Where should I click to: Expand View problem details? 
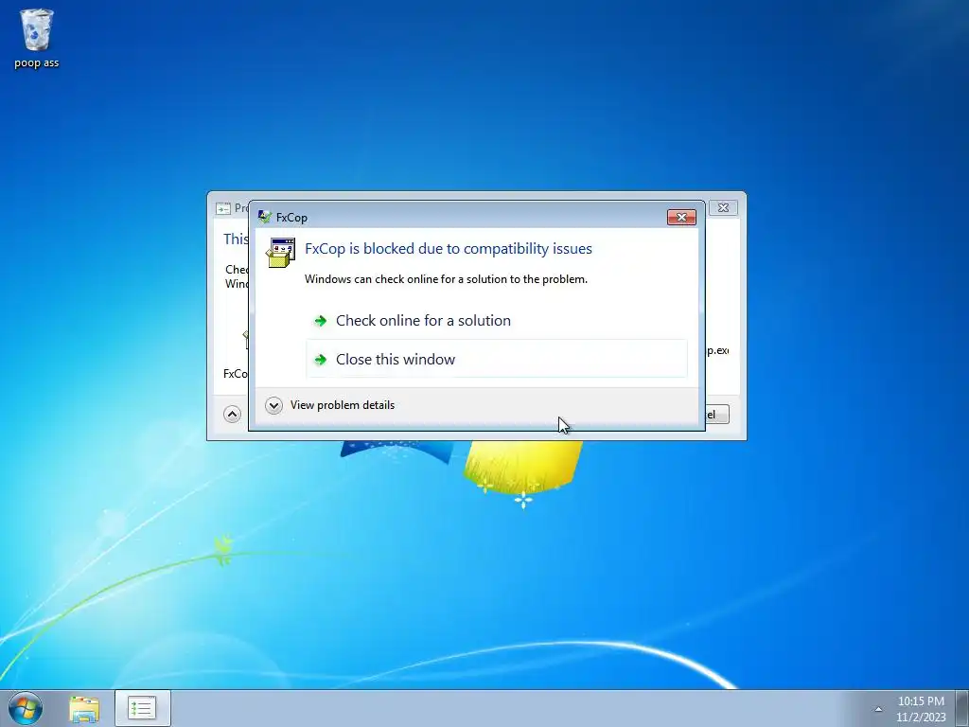(330, 405)
